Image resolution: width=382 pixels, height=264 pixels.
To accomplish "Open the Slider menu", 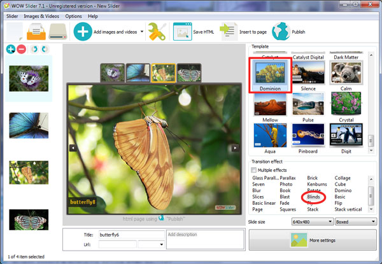I will click(x=12, y=17).
